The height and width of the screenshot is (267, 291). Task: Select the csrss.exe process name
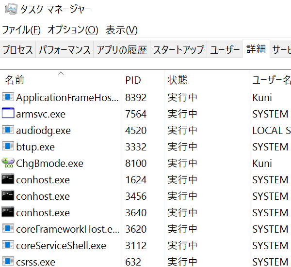(35, 262)
